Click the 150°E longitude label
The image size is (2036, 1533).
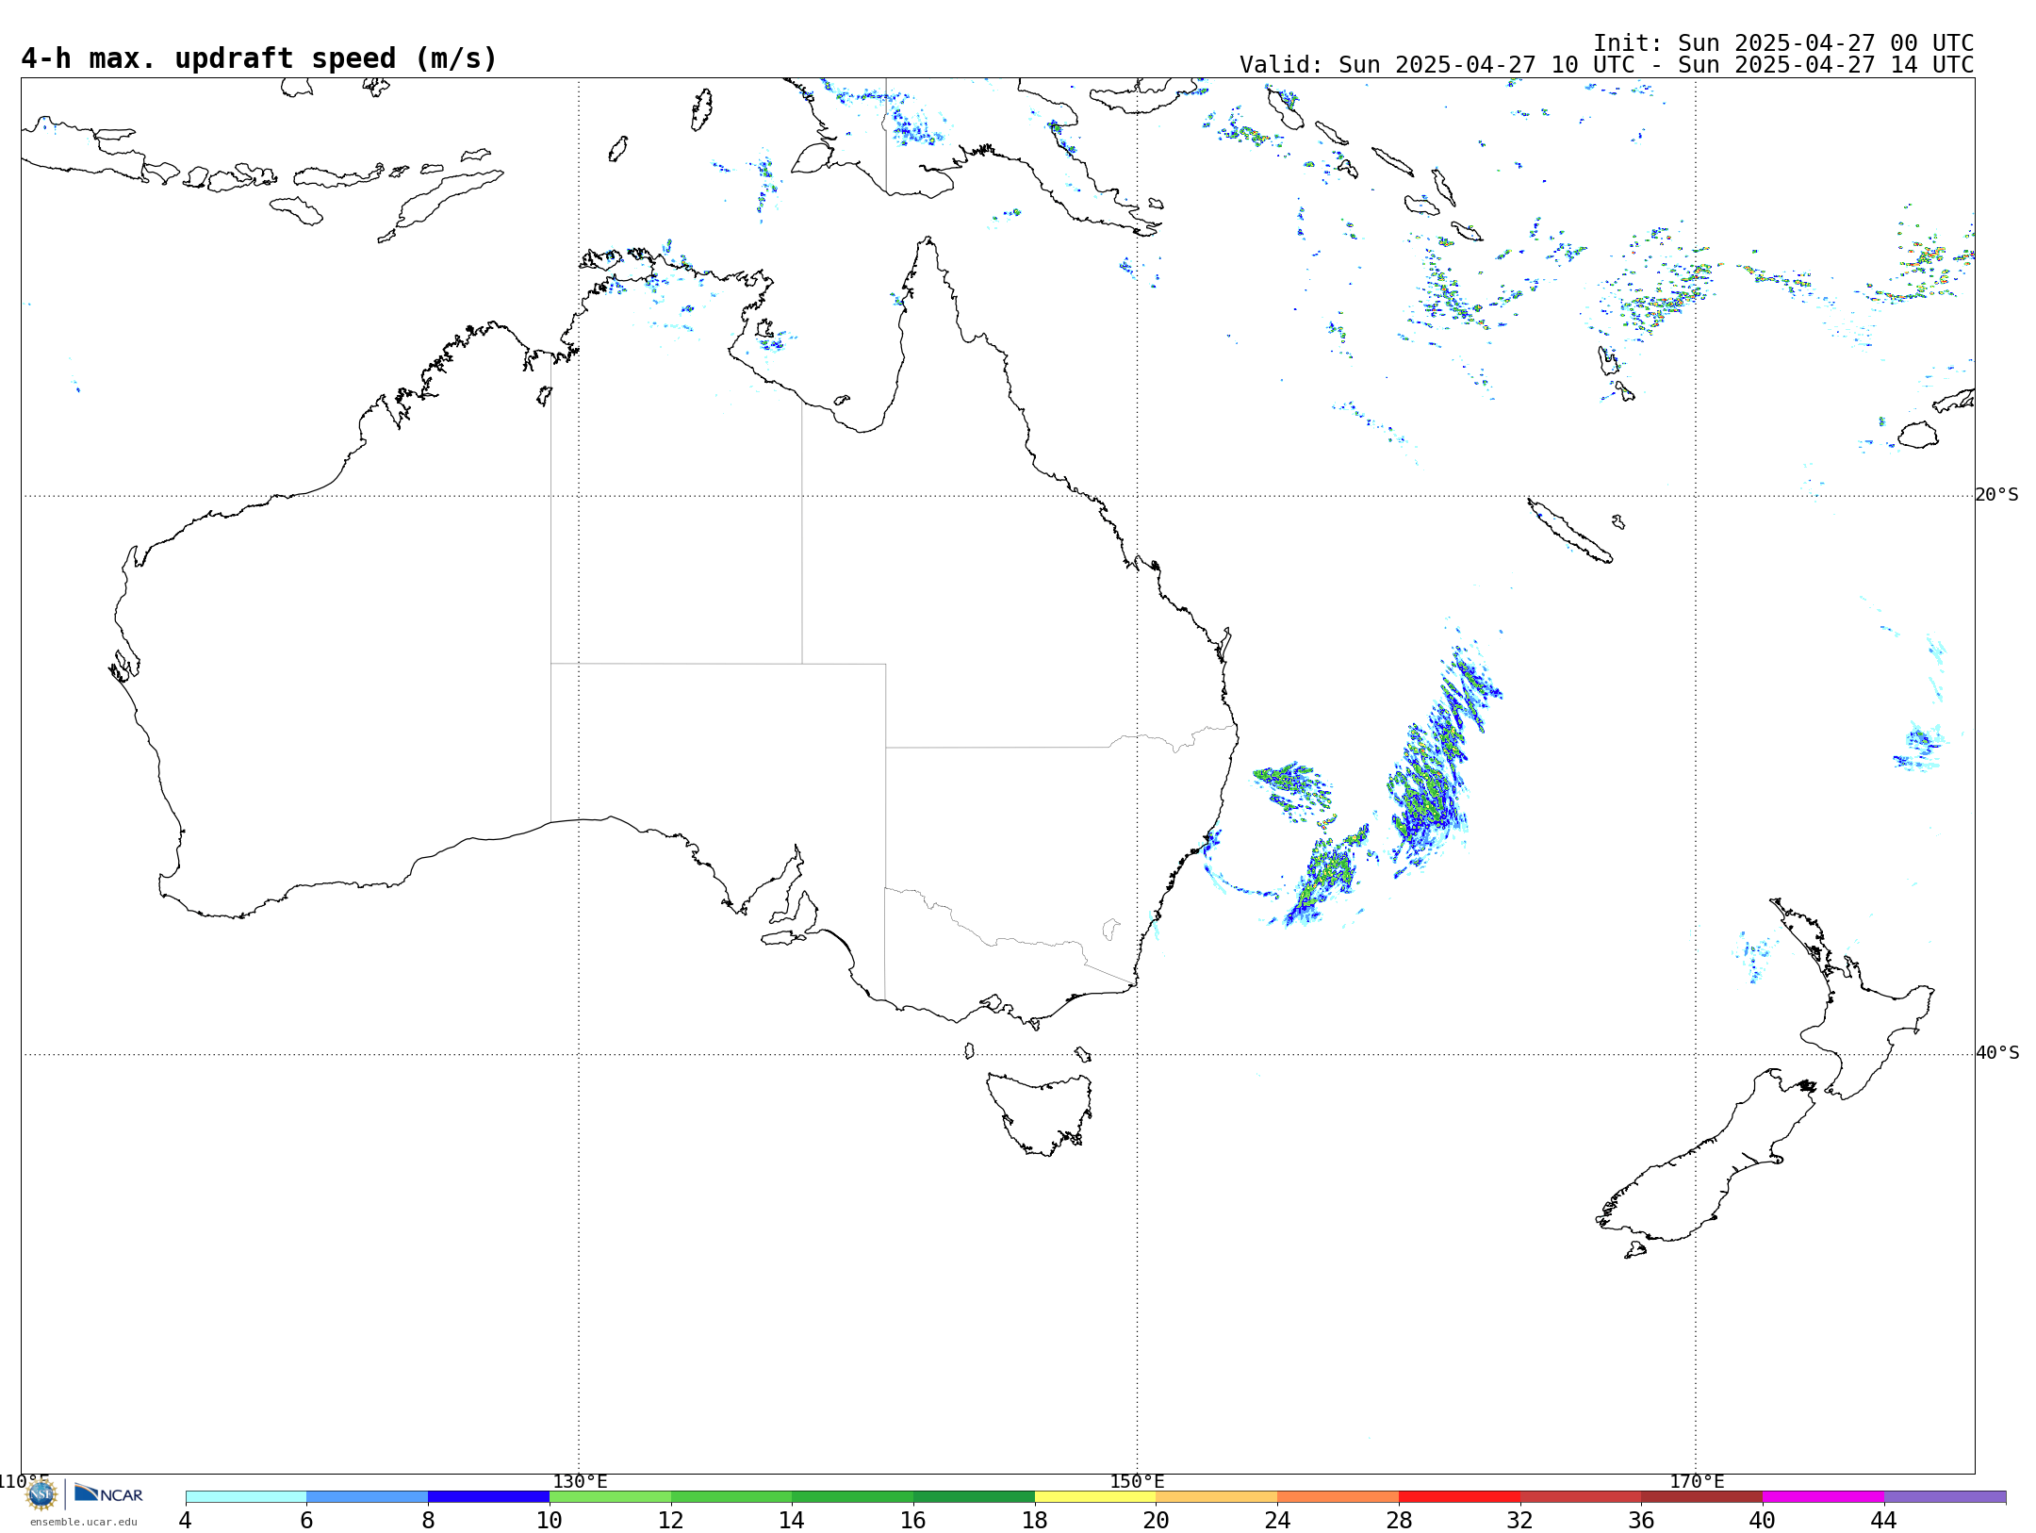(1138, 1482)
